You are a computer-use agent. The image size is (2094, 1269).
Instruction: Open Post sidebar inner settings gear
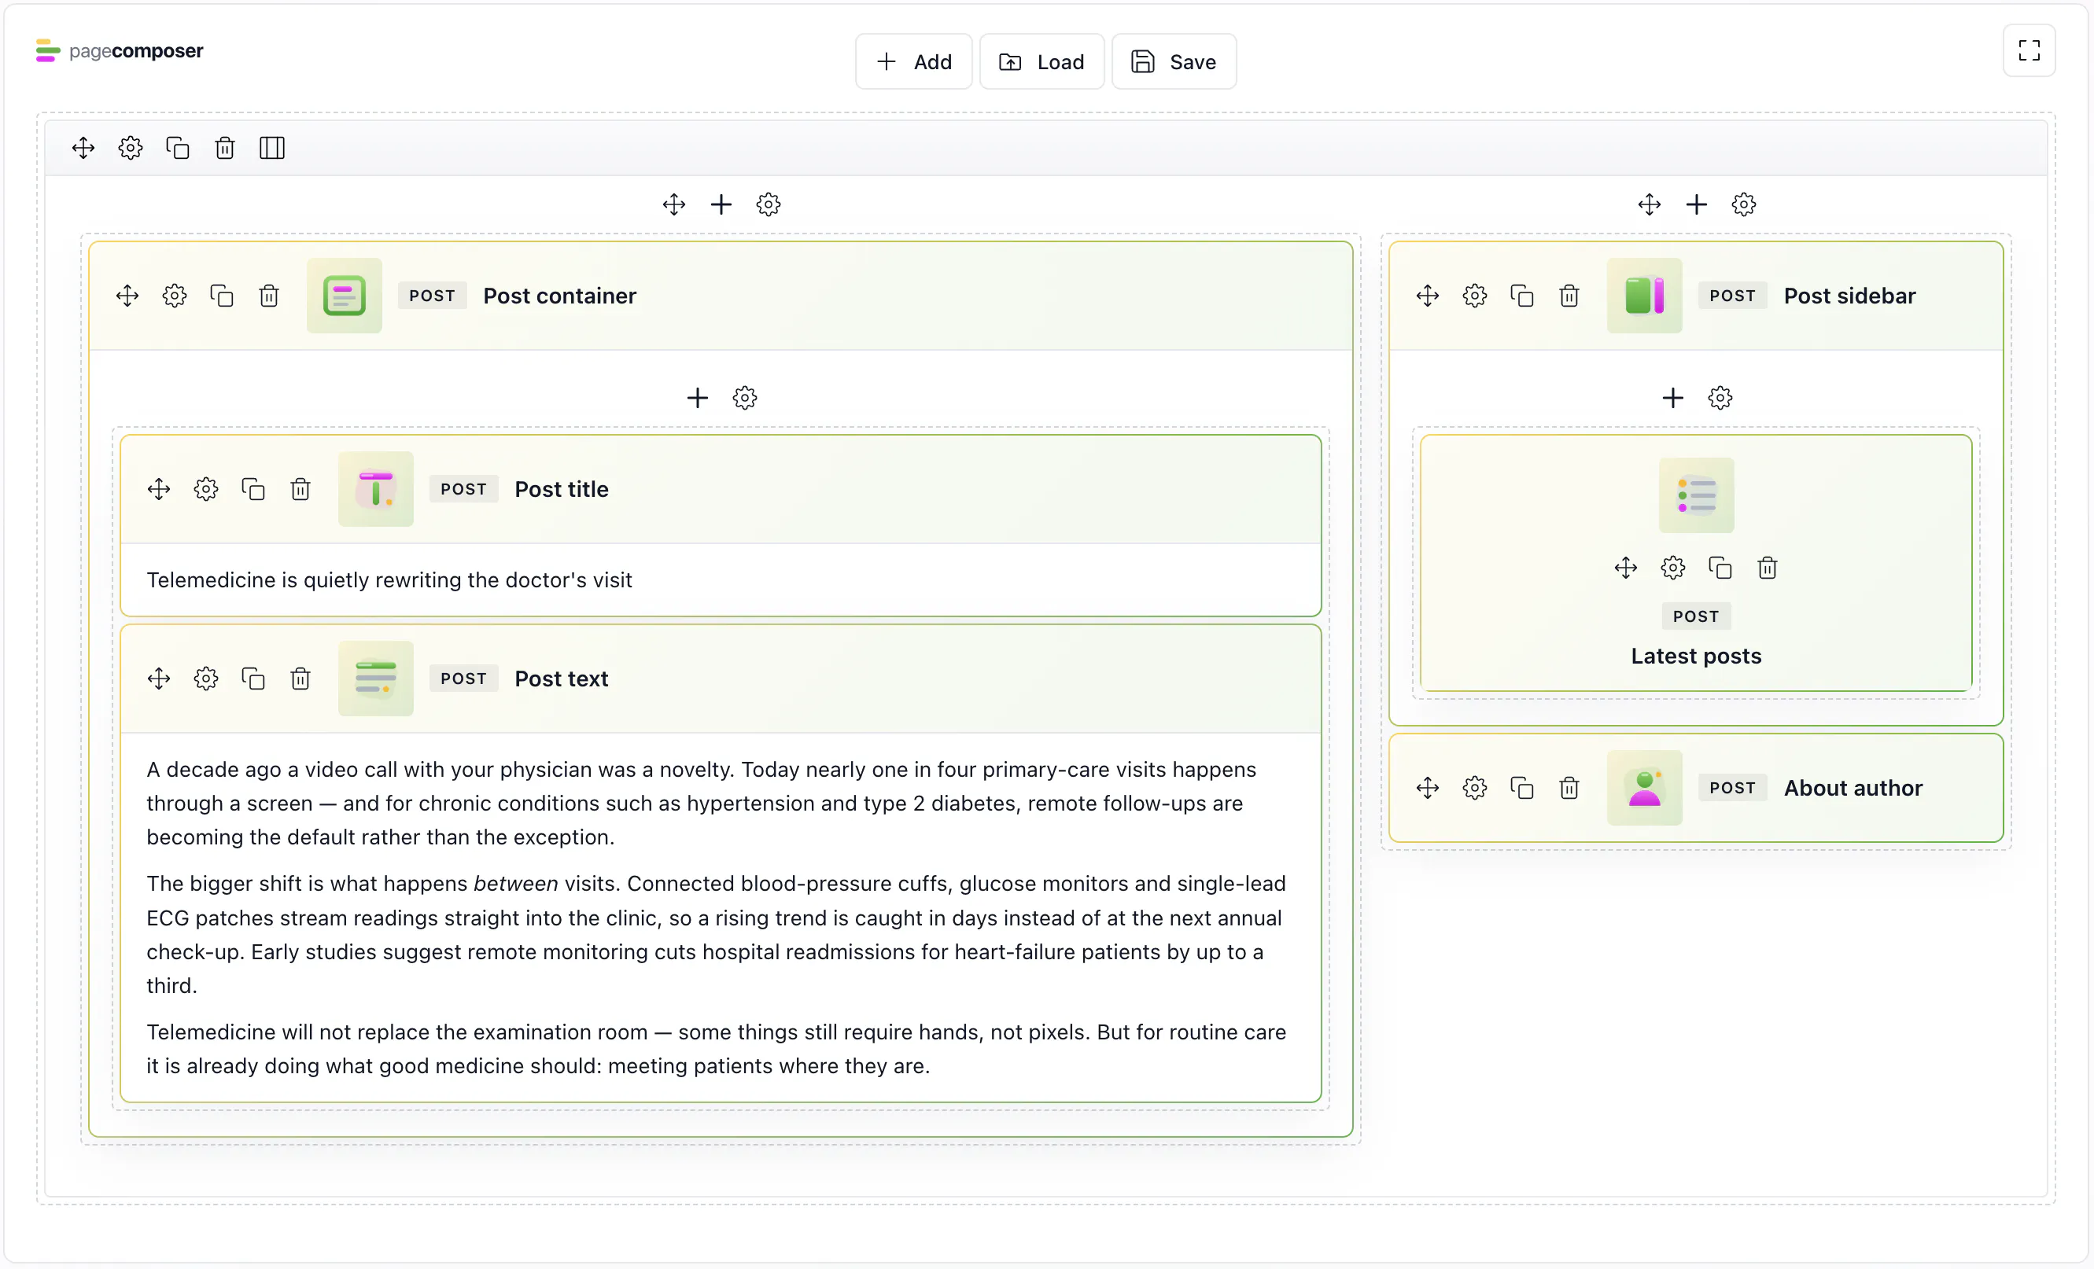(x=1720, y=398)
